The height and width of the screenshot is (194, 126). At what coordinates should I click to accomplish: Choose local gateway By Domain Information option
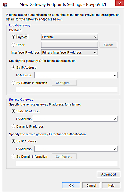point(13,83)
